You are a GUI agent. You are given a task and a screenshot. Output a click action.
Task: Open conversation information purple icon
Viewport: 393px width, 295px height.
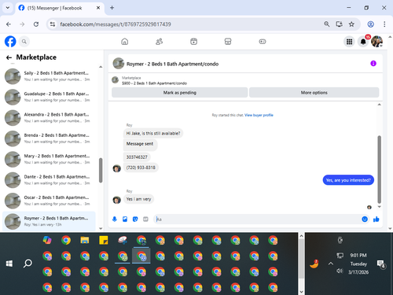coord(373,64)
